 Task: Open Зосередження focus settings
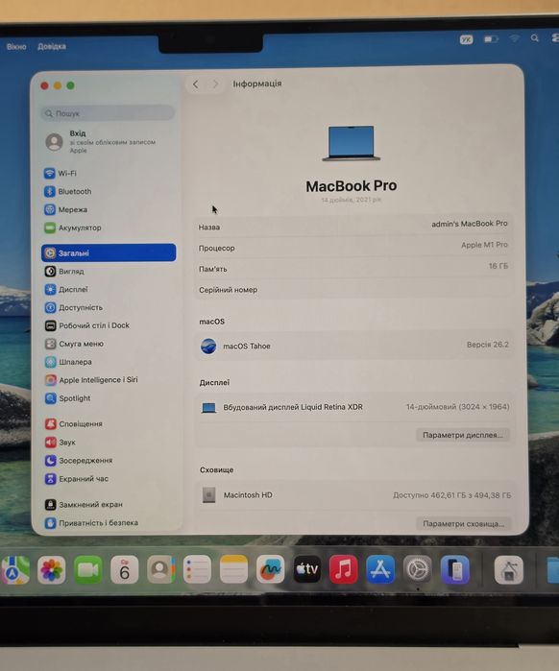79,461
